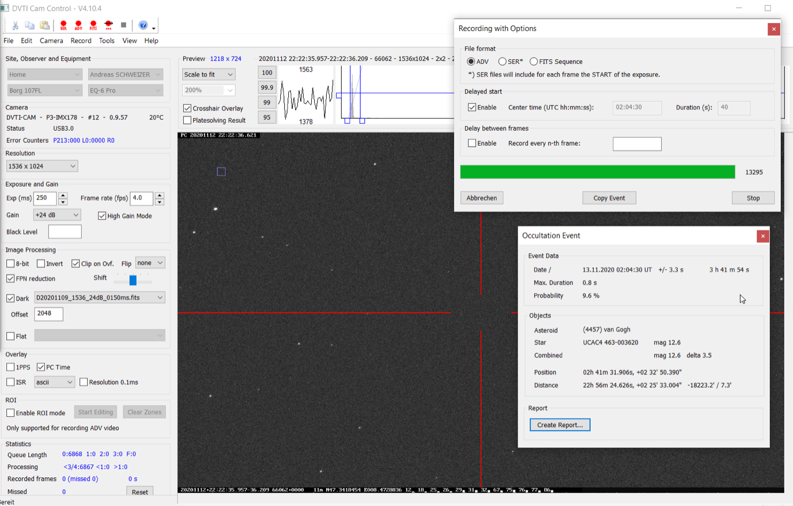Enable the Platesolving Result checkbox
This screenshot has height=506, width=793.
[x=187, y=120]
